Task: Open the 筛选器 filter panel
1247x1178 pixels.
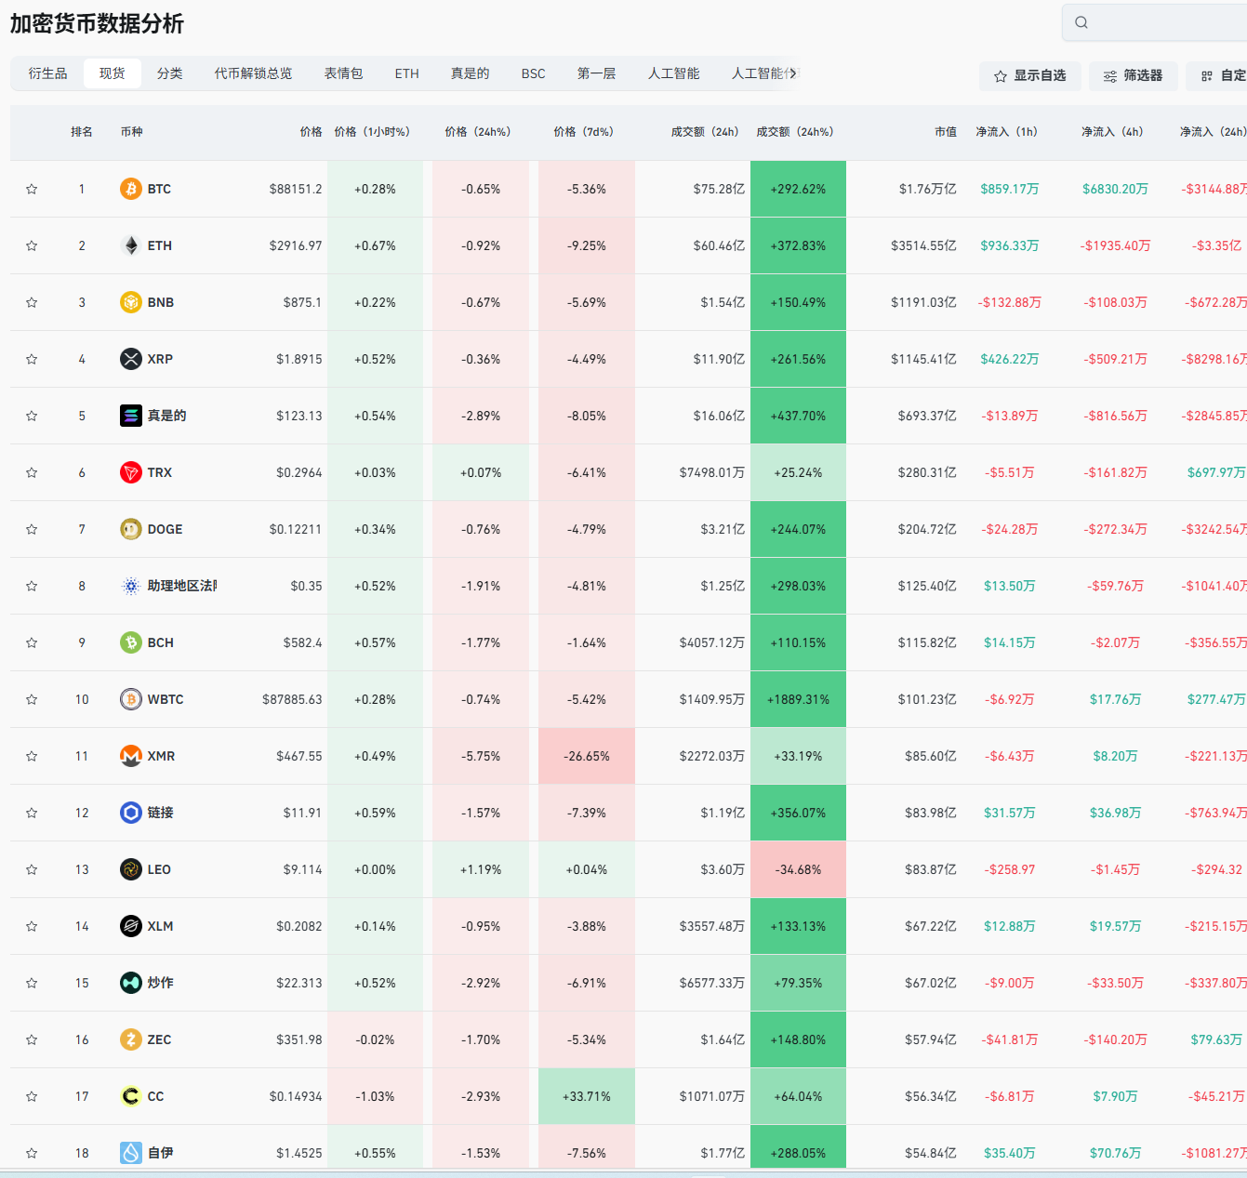Action: click(x=1133, y=75)
